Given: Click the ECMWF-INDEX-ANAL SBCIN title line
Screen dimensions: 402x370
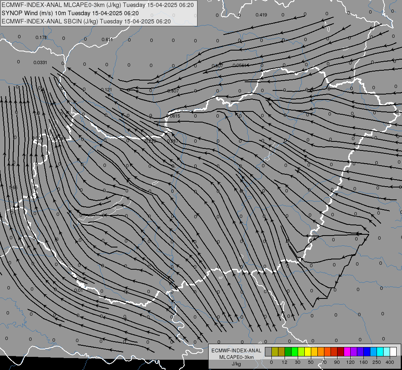Looking at the screenshot, I should click(86, 21).
